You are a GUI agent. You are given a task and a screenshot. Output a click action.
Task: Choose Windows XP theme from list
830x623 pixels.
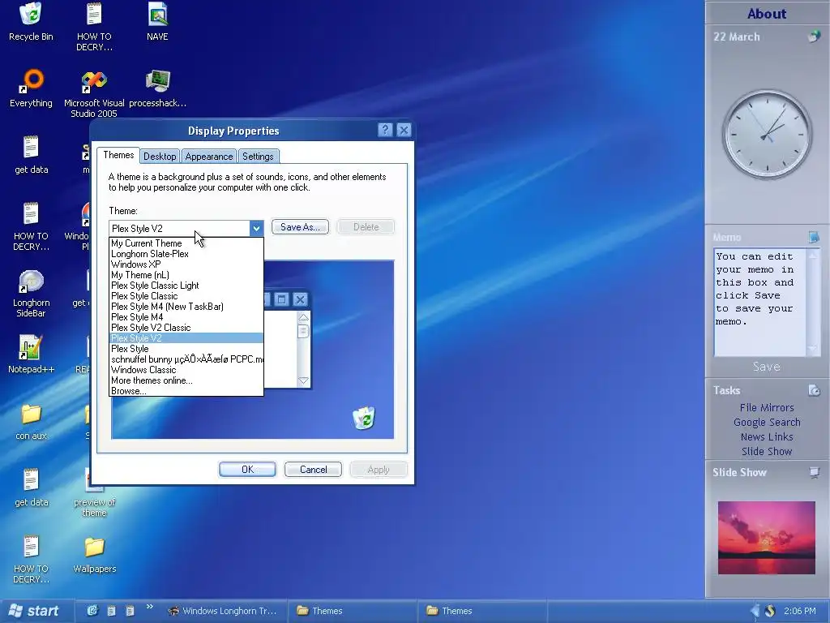click(186, 264)
